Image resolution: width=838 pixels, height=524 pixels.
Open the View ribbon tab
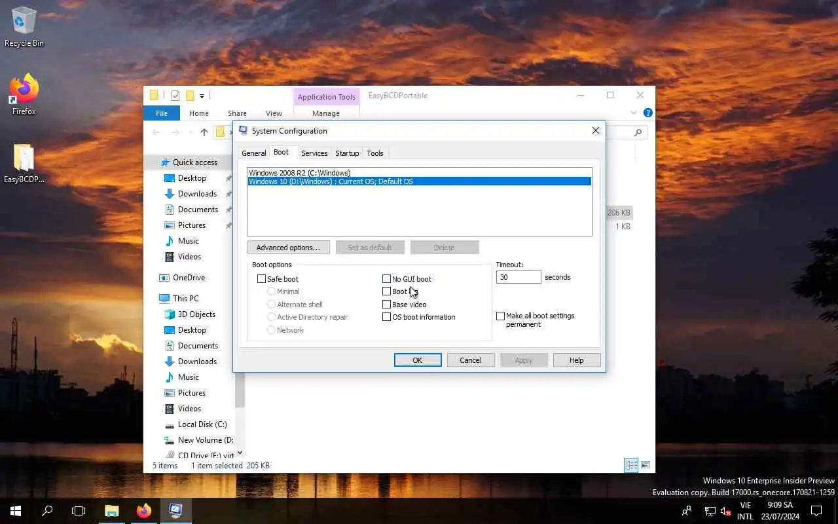(274, 113)
